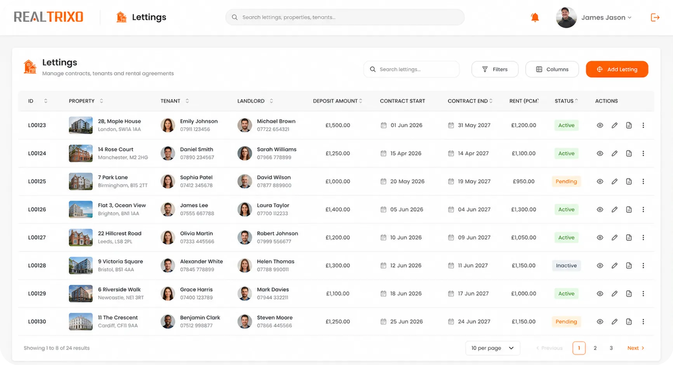Open the notifications bell
The image size is (673, 365).
(535, 17)
